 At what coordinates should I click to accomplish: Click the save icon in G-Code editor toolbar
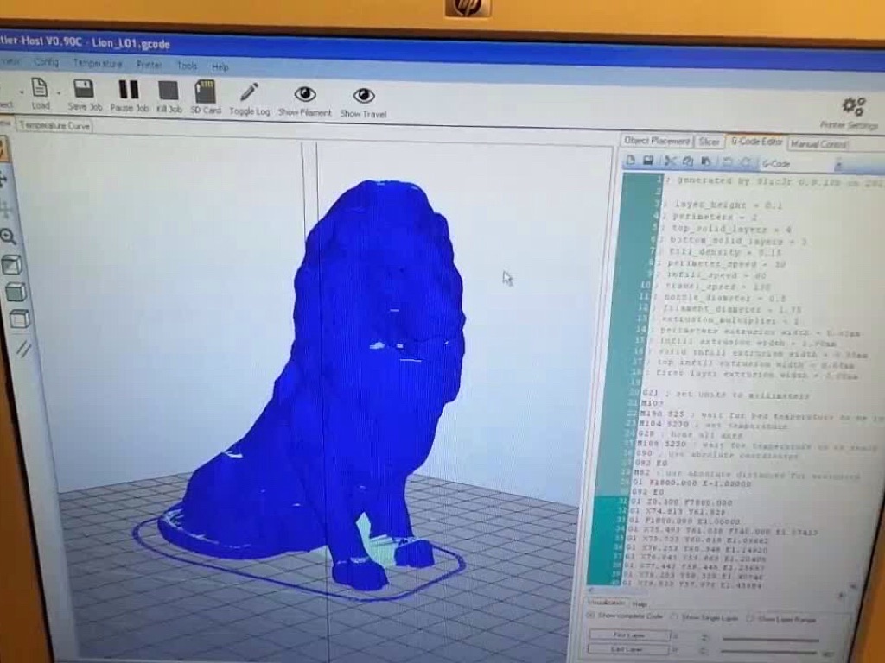tap(648, 160)
